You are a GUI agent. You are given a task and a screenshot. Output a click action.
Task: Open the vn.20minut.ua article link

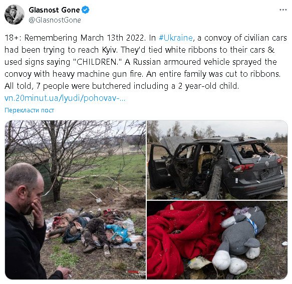[x=65, y=98]
